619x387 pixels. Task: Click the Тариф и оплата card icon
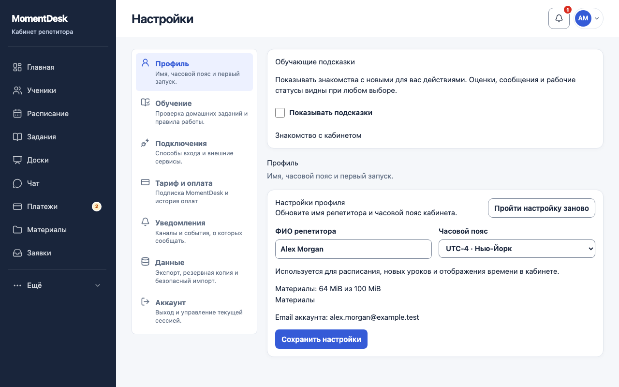[145, 182]
